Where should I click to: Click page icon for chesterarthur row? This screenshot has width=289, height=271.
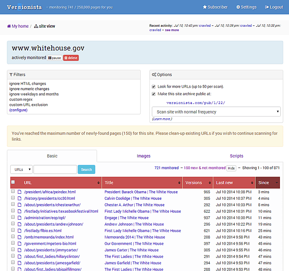(x=19, y=205)
